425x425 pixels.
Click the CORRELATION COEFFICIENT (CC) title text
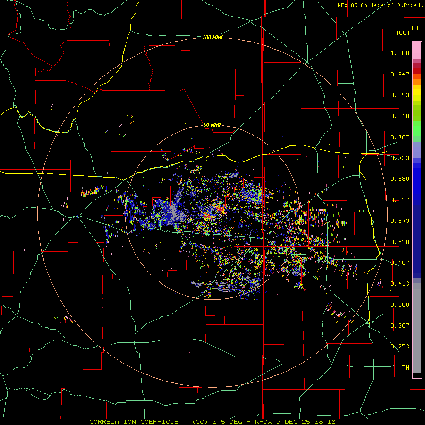149,422
